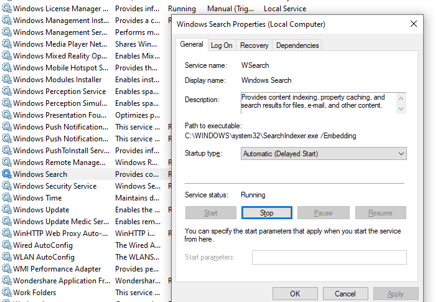Viewport: 443px width, 302px height.
Task: Open the Recovery tab
Action: (x=254, y=45)
